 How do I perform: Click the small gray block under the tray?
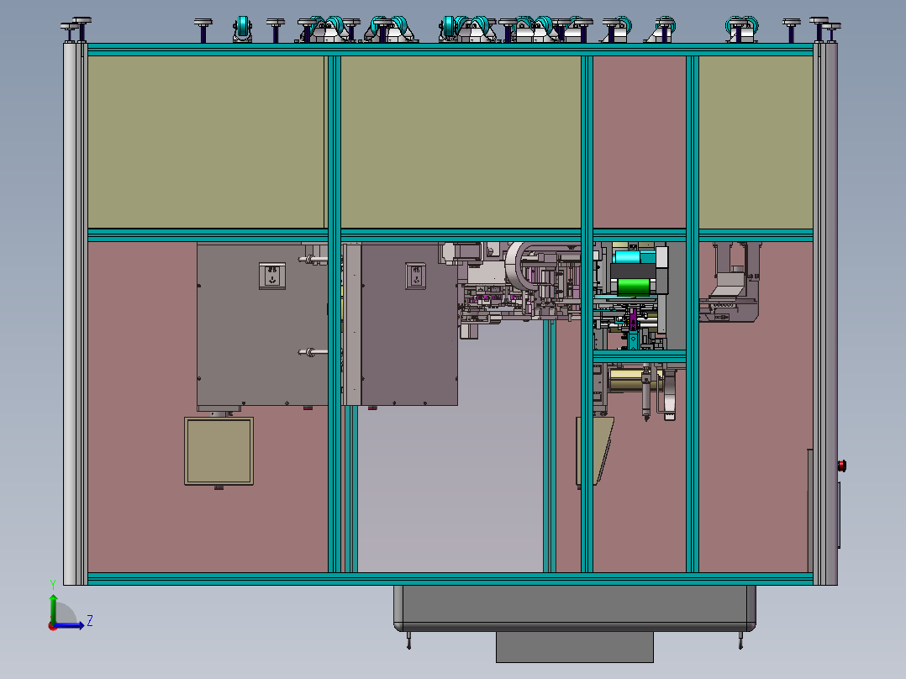(x=574, y=647)
